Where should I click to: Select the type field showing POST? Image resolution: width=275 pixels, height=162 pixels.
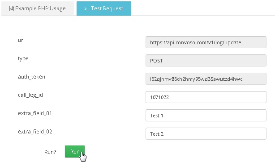point(206,60)
